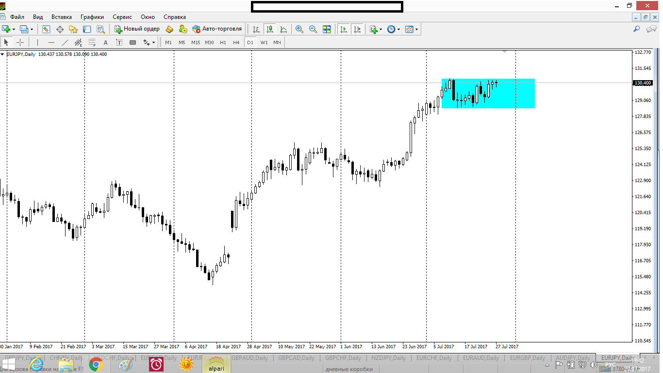This screenshot has width=663, height=373.
Task: Launch MetaEditor book icon
Action: pyautogui.click(x=169, y=29)
